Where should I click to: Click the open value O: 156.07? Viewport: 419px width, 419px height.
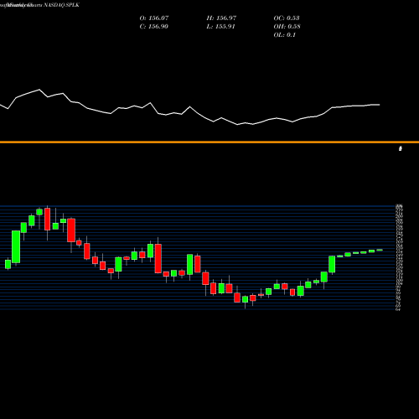154,18
